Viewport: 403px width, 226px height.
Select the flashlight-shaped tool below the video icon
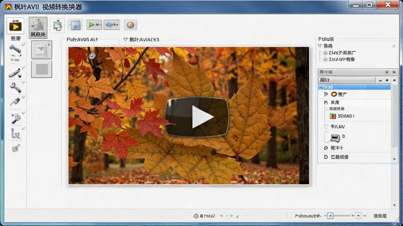tap(15, 49)
